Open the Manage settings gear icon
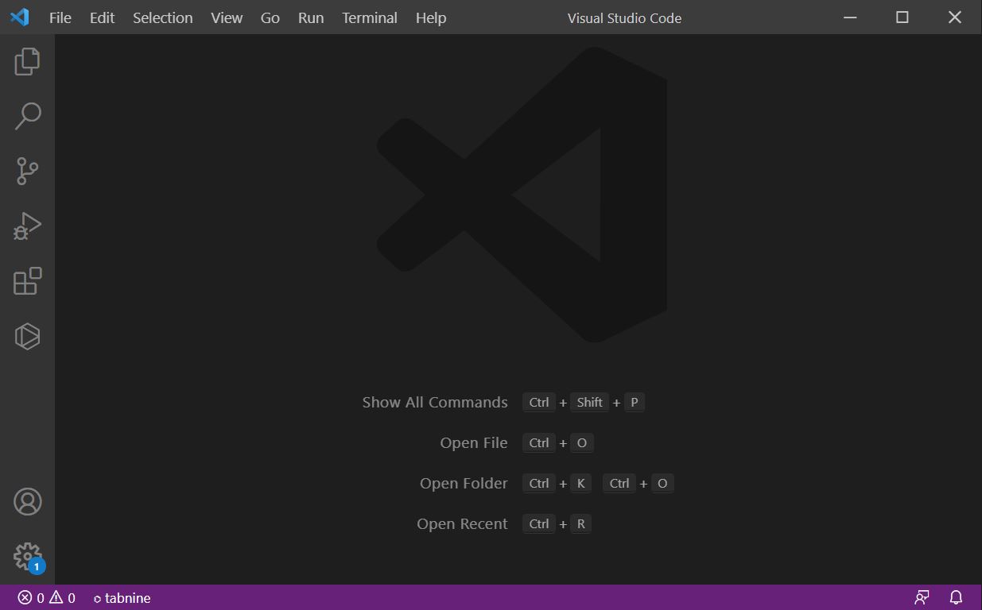This screenshot has width=982, height=610. (x=28, y=556)
